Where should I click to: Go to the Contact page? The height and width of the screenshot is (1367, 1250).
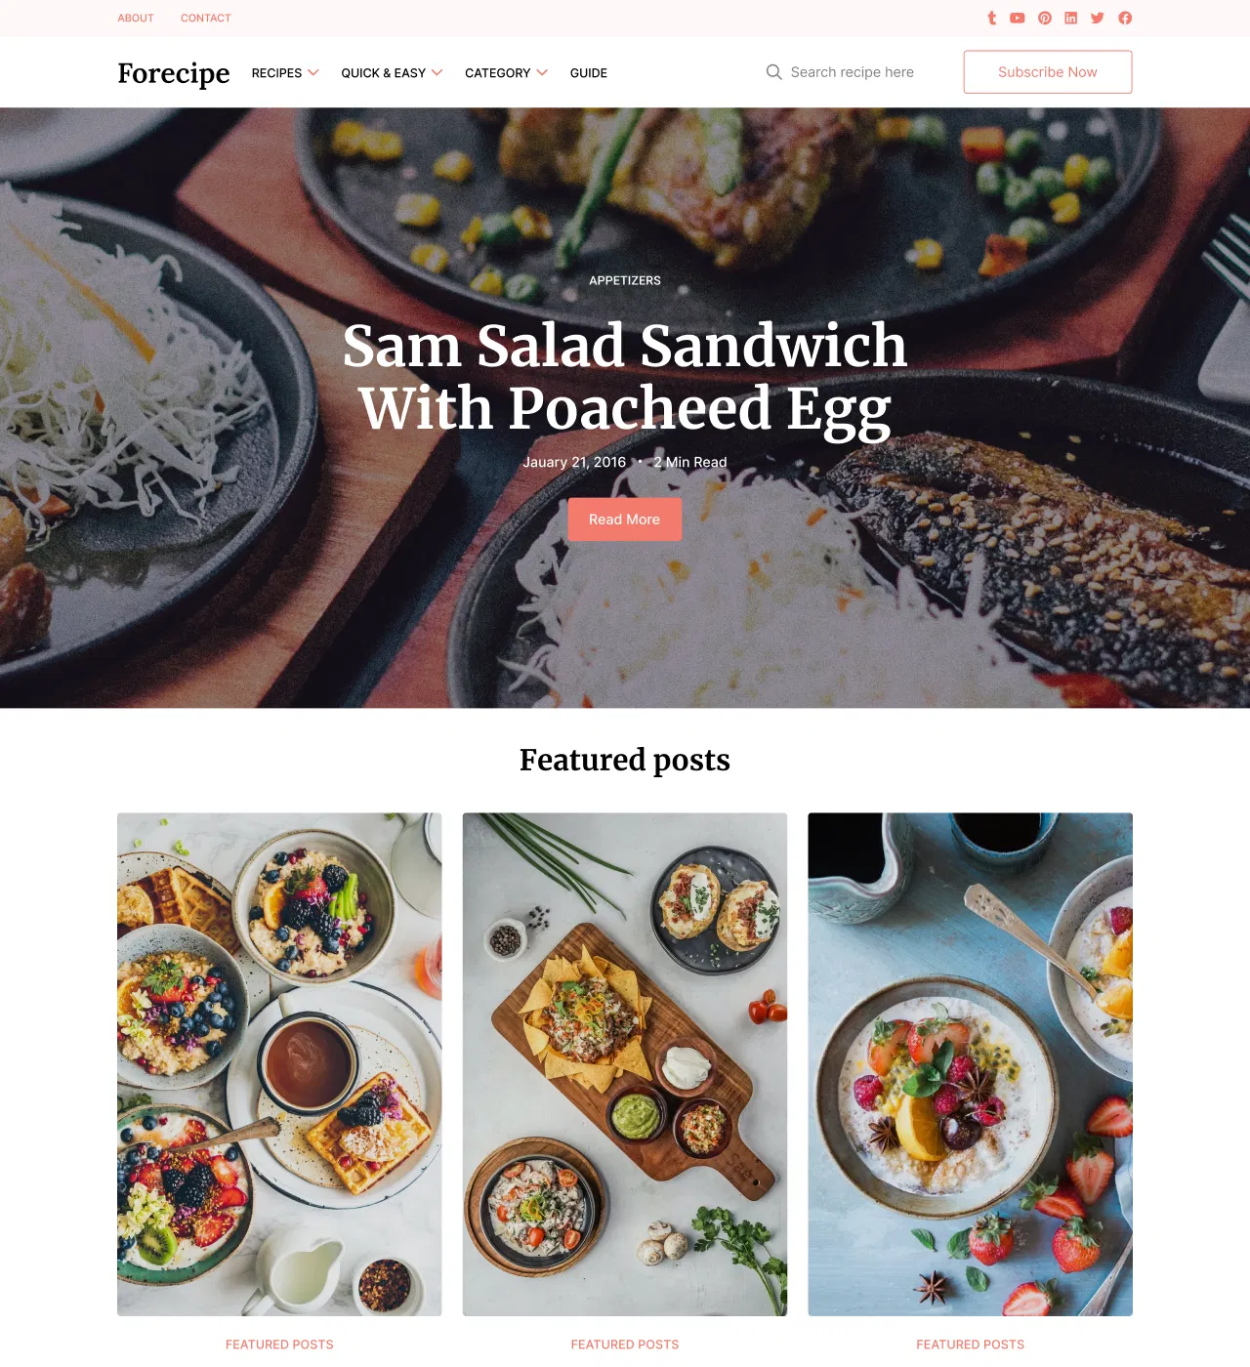point(206,18)
